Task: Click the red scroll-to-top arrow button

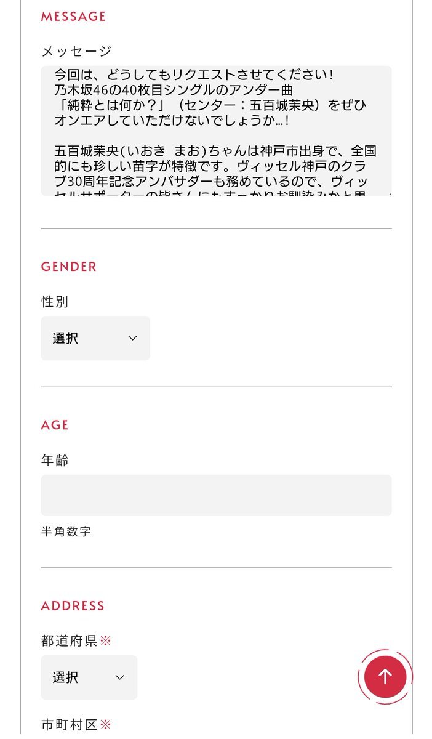Action: point(385,676)
